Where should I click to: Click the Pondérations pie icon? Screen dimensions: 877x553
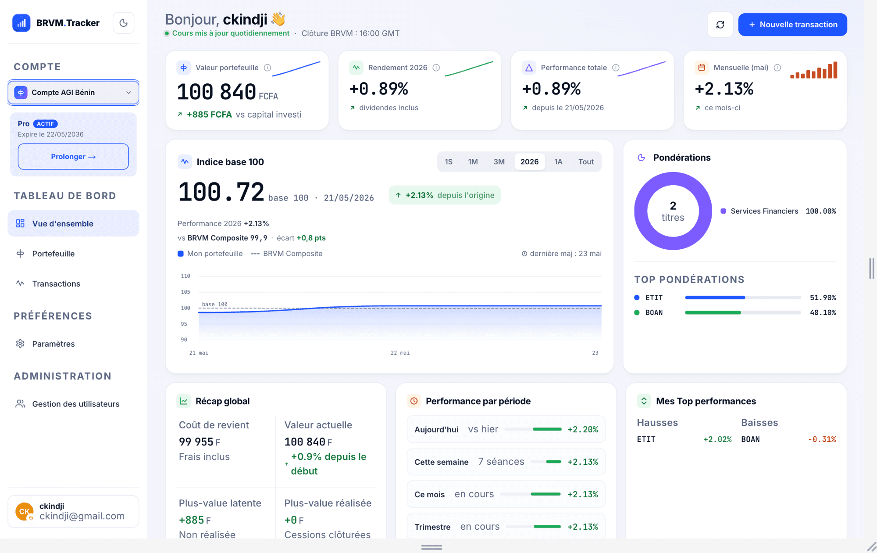[642, 158]
